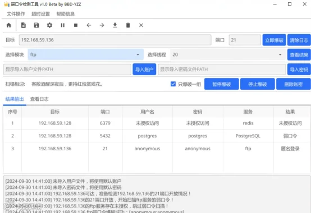Click the 导入账户 button
311x213 pixels.
click(x=144, y=70)
